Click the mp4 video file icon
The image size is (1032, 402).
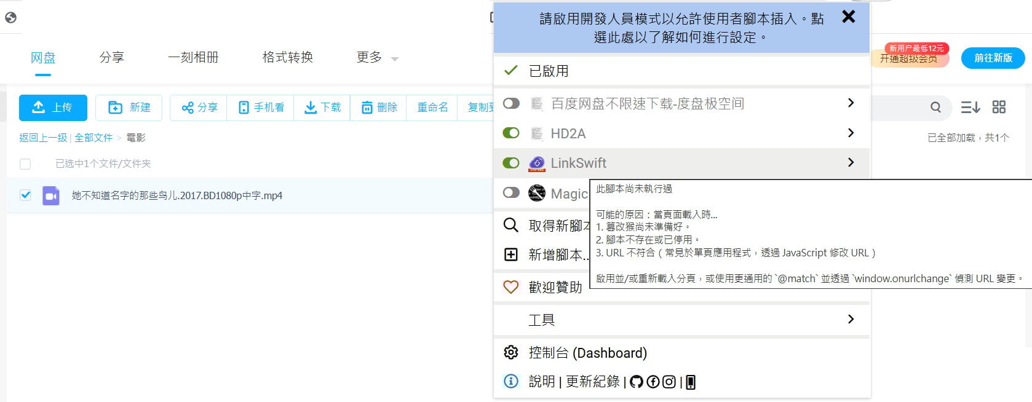(x=51, y=195)
